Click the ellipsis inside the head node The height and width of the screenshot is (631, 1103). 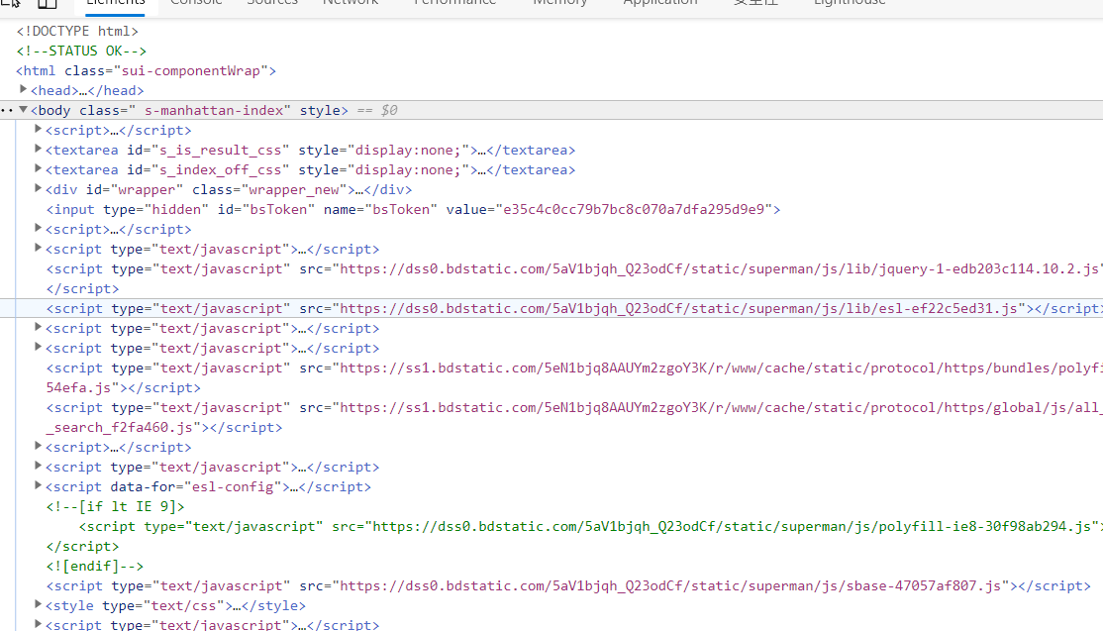[x=84, y=91]
